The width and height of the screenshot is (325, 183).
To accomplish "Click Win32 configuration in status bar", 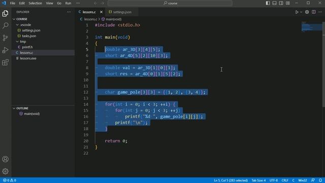I will pyautogui.click(x=303, y=180).
